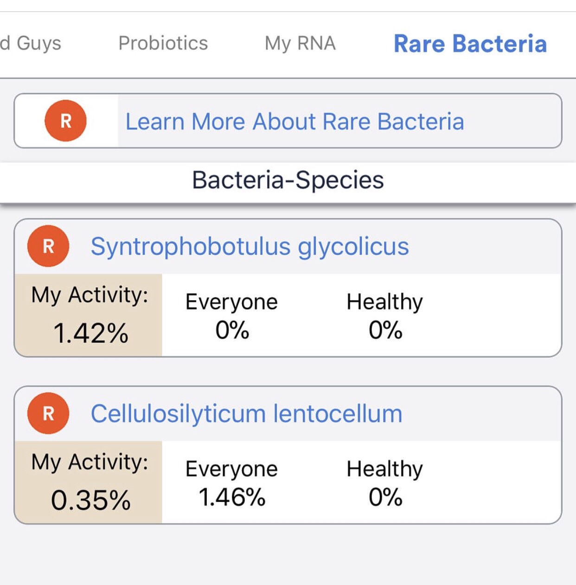The image size is (576, 585).
Task: Click the Healthy 0% value on top card
Action: pyautogui.click(x=384, y=331)
